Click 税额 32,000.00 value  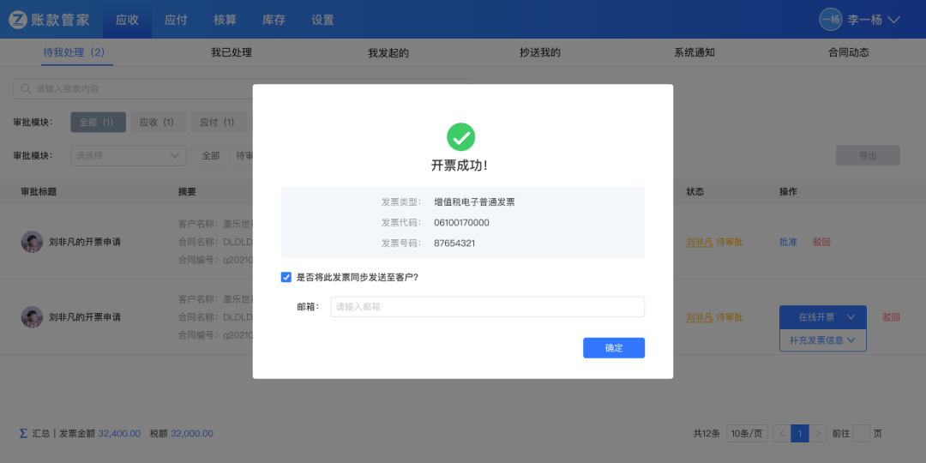point(192,434)
